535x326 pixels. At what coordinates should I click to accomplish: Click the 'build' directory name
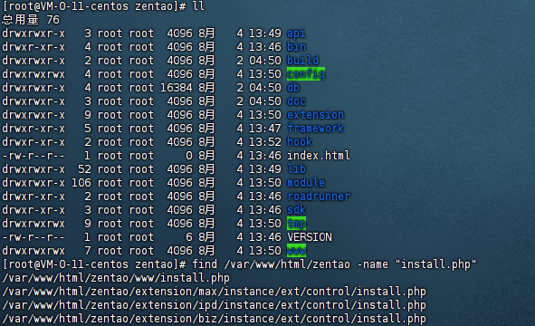[x=302, y=61]
